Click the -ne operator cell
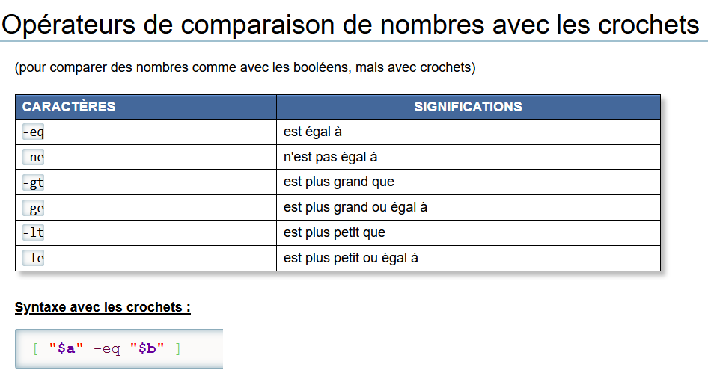Image resolution: width=708 pixels, height=376 pixels. (34, 158)
